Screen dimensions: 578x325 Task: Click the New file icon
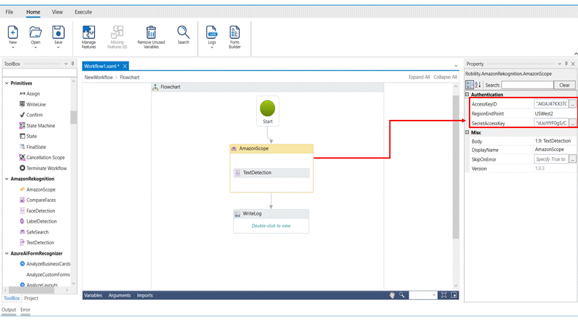[x=13, y=32]
